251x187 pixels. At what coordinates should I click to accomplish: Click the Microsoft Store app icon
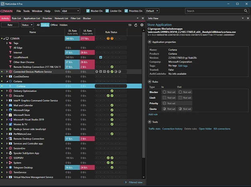coord(10,115)
